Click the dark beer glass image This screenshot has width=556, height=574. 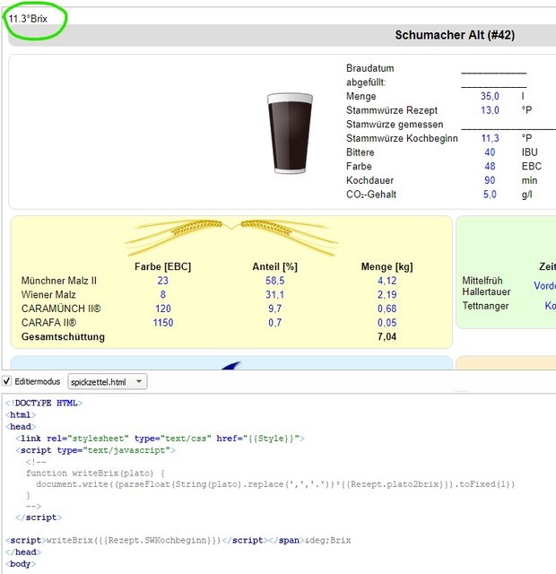pyautogui.click(x=290, y=134)
